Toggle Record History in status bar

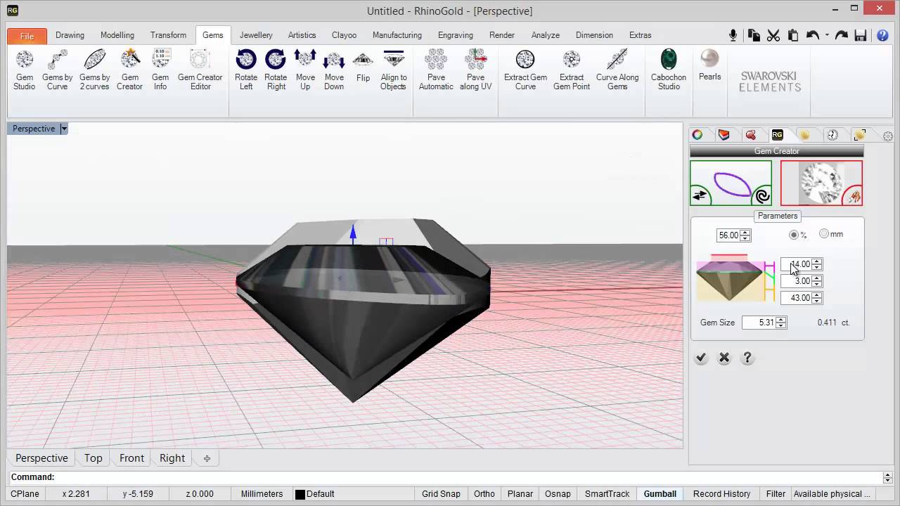722,494
